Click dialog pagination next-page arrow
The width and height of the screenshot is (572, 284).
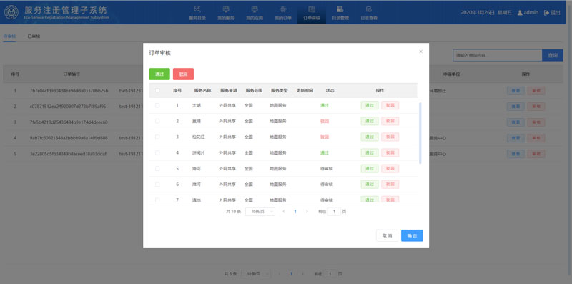[x=307, y=211]
